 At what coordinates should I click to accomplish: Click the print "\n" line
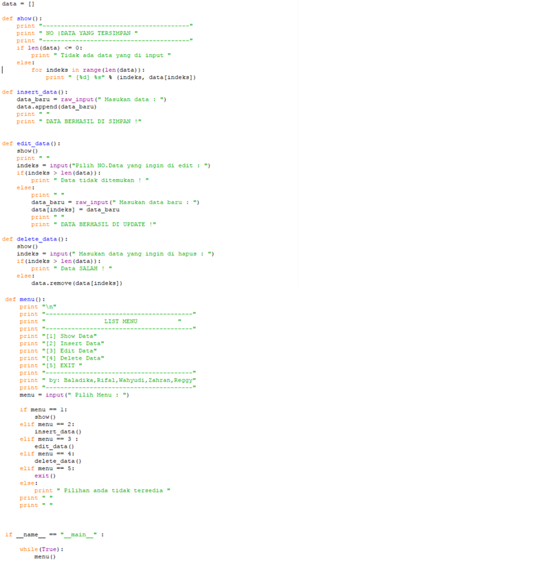tap(38, 307)
